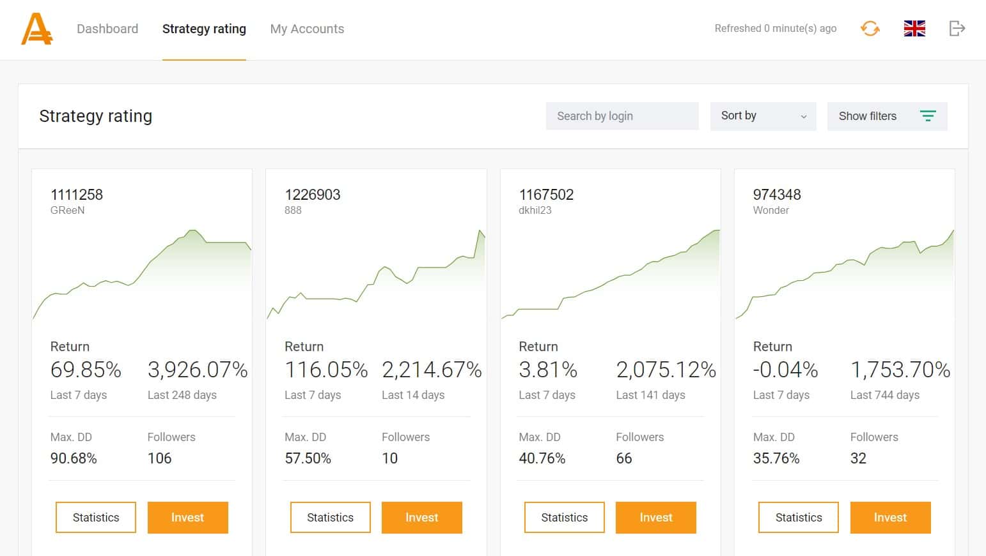
Task: Click the 66 followers count
Action: 624,458
